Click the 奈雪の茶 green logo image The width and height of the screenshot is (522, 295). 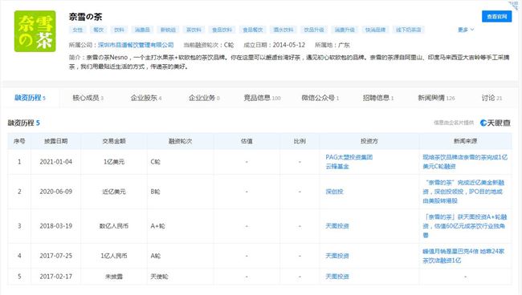click(x=35, y=31)
